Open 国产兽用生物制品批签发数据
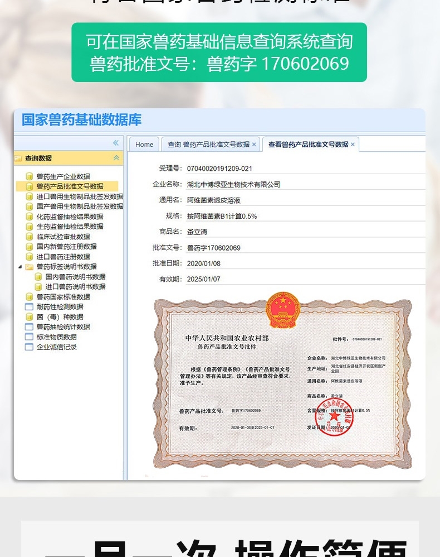Viewport: 440px width, 557px height. tap(80, 207)
